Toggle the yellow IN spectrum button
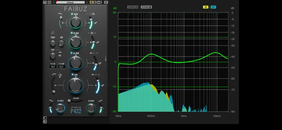Viewport: 282px width, 130px height. pyautogui.click(x=206, y=7)
